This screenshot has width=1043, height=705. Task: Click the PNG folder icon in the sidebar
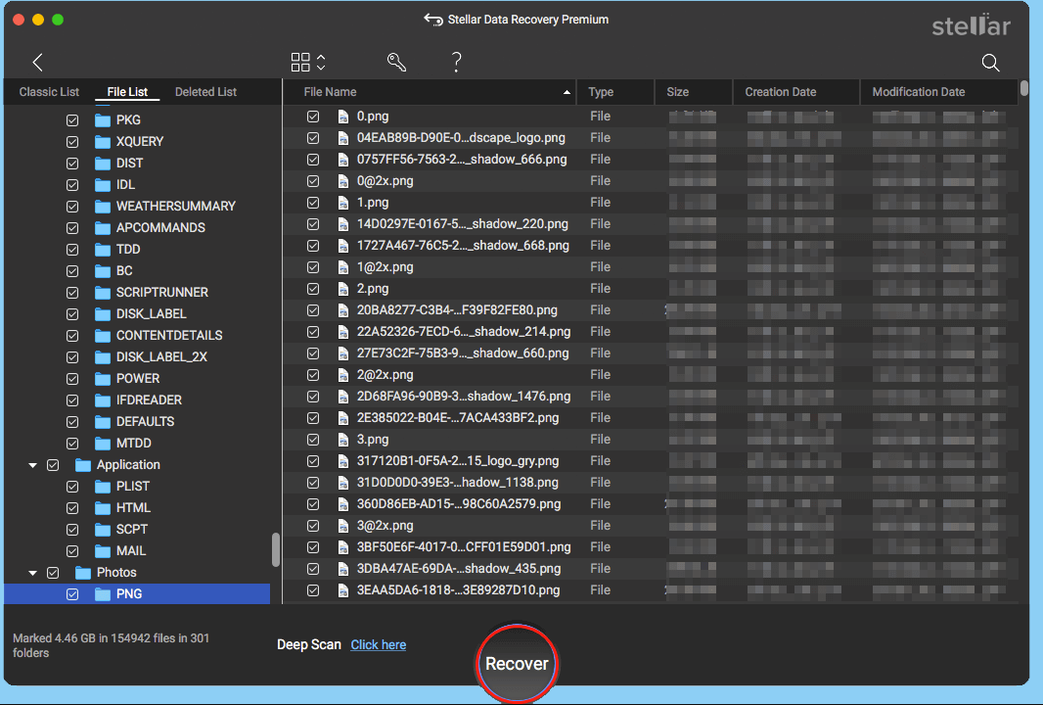pos(105,593)
